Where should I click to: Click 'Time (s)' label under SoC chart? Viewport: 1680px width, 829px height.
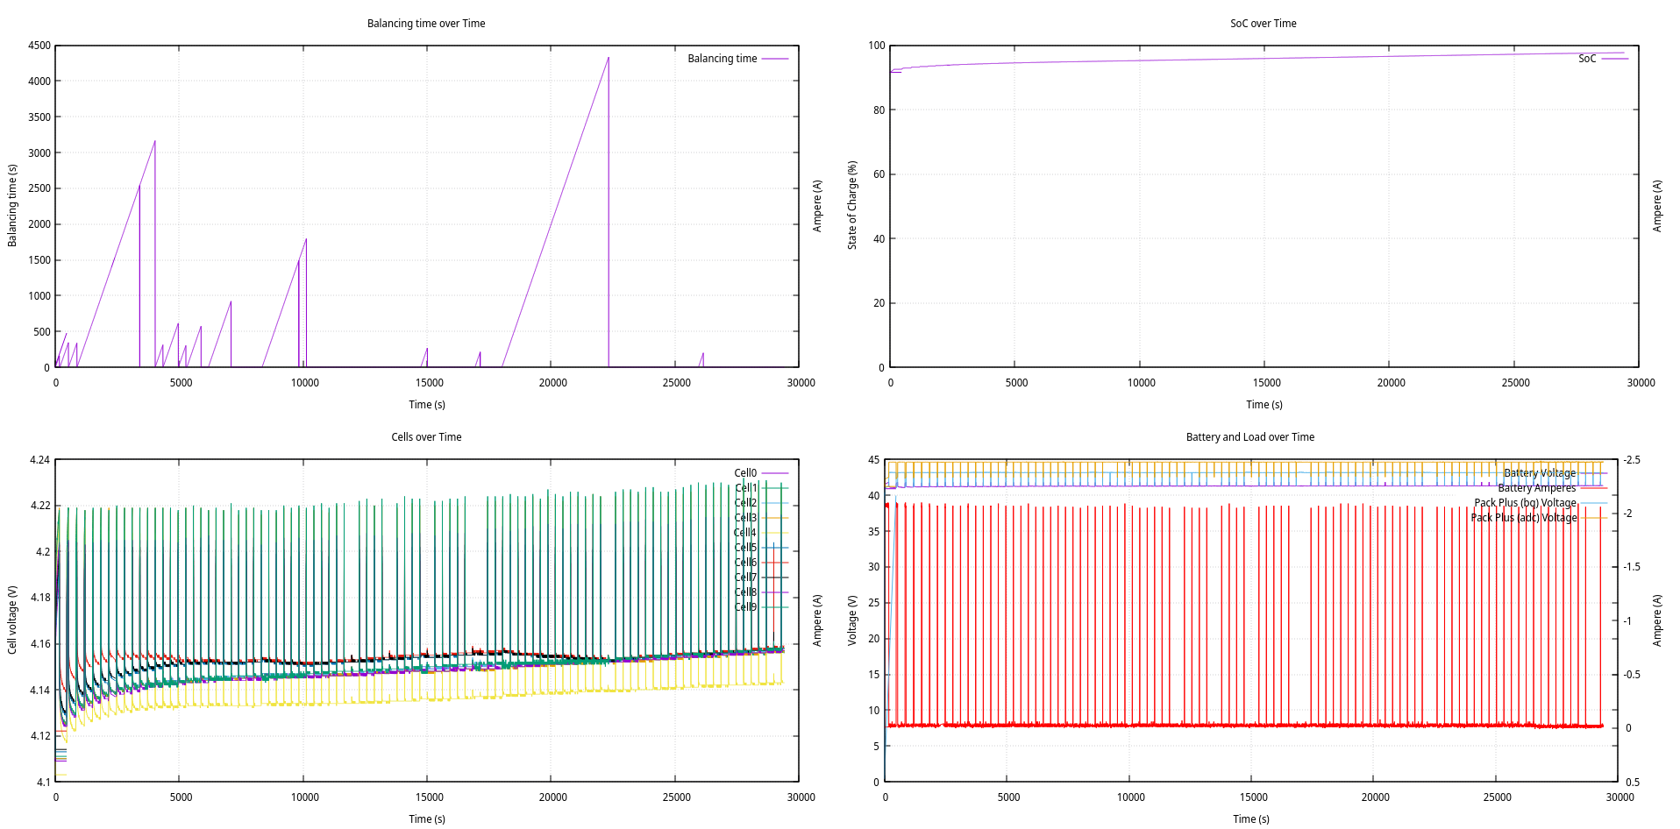(x=1264, y=405)
